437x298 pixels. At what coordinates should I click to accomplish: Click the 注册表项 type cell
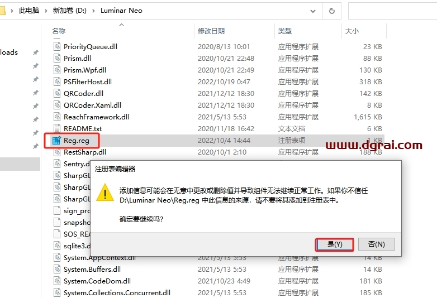point(292,140)
